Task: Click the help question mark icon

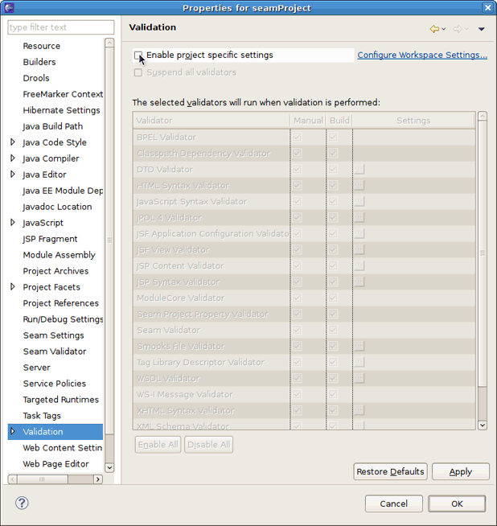Action: [22, 503]
